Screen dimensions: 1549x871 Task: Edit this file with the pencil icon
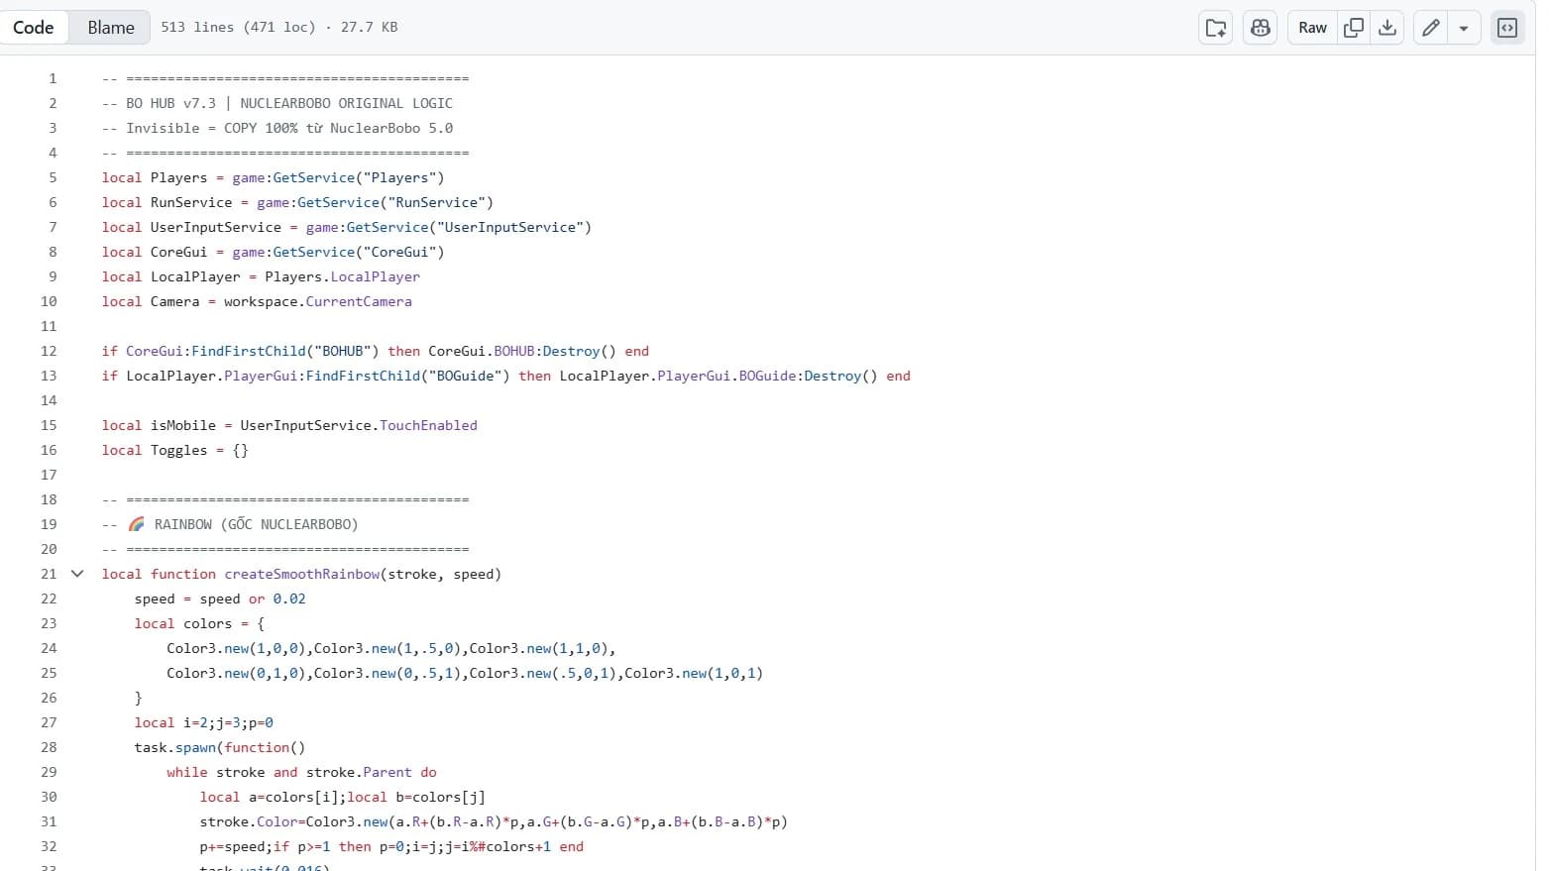click(1430, 28)
